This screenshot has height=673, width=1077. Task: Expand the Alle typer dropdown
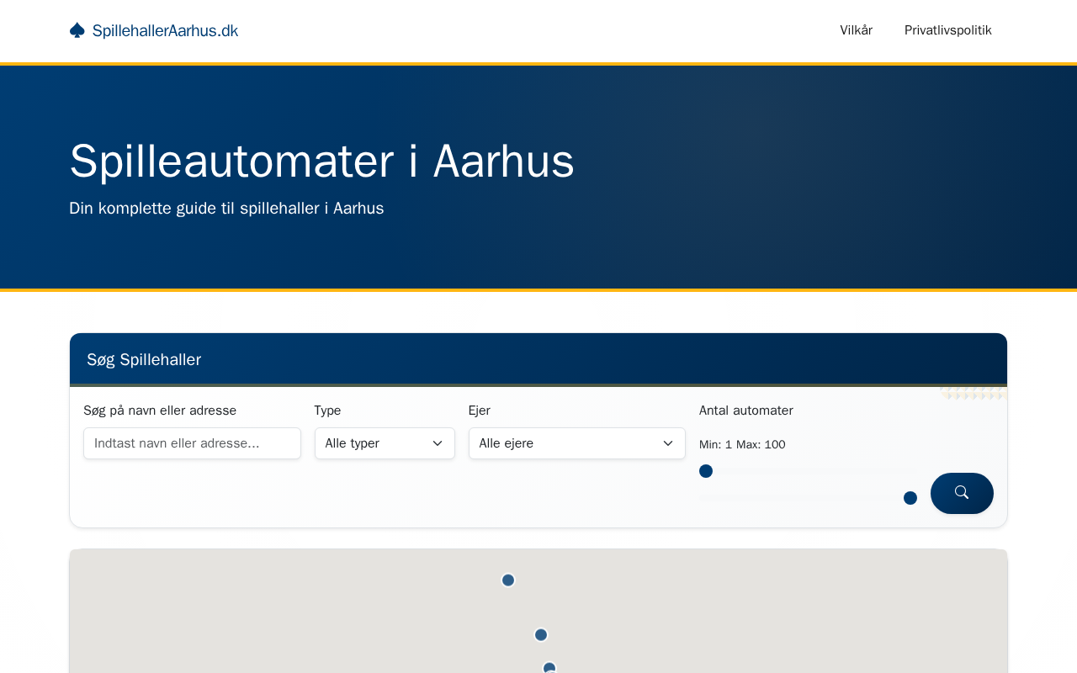pyautogui.click(x=385, y=443)
